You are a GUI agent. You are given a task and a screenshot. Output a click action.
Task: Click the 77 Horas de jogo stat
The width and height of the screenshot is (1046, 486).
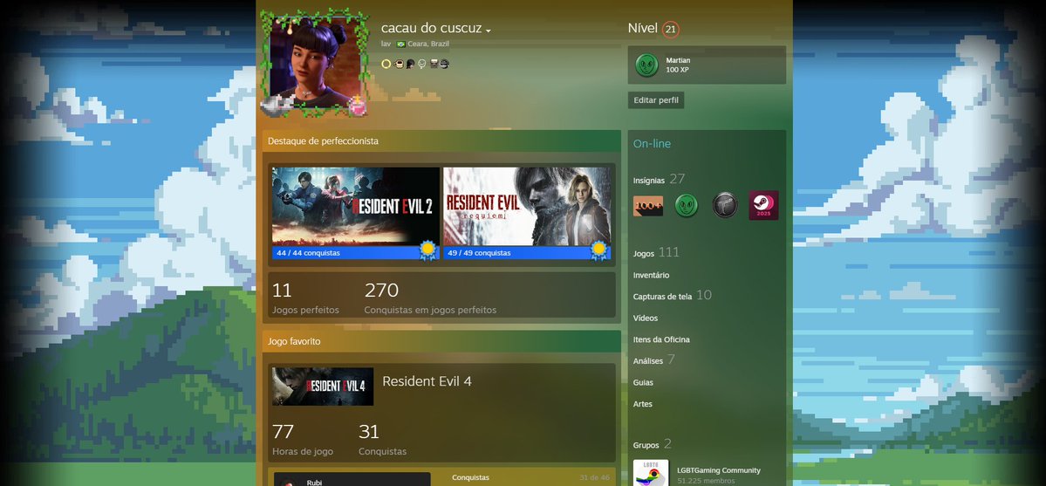click(x=302, y=440)
